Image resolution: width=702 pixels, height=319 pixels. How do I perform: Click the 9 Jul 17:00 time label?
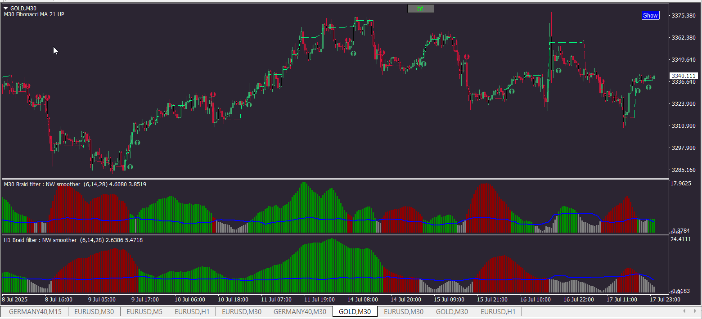pyautogui.click(x=145, y=299)
